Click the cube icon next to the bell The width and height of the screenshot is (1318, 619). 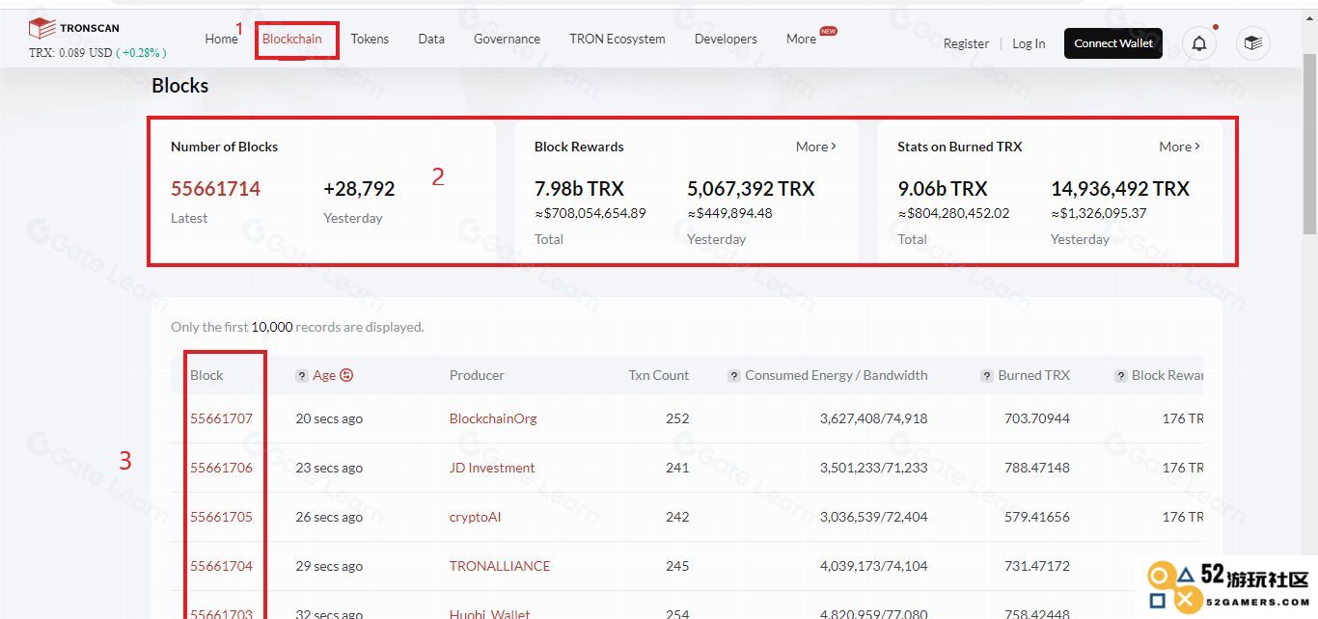1253,43
